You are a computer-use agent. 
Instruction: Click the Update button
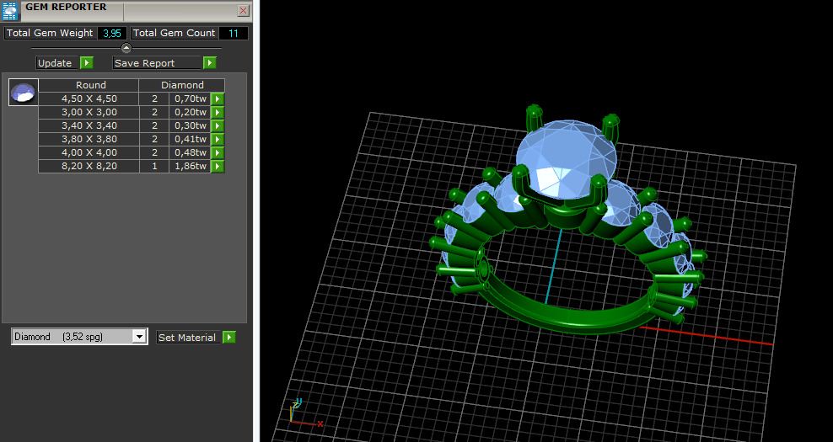click(57, 63)
